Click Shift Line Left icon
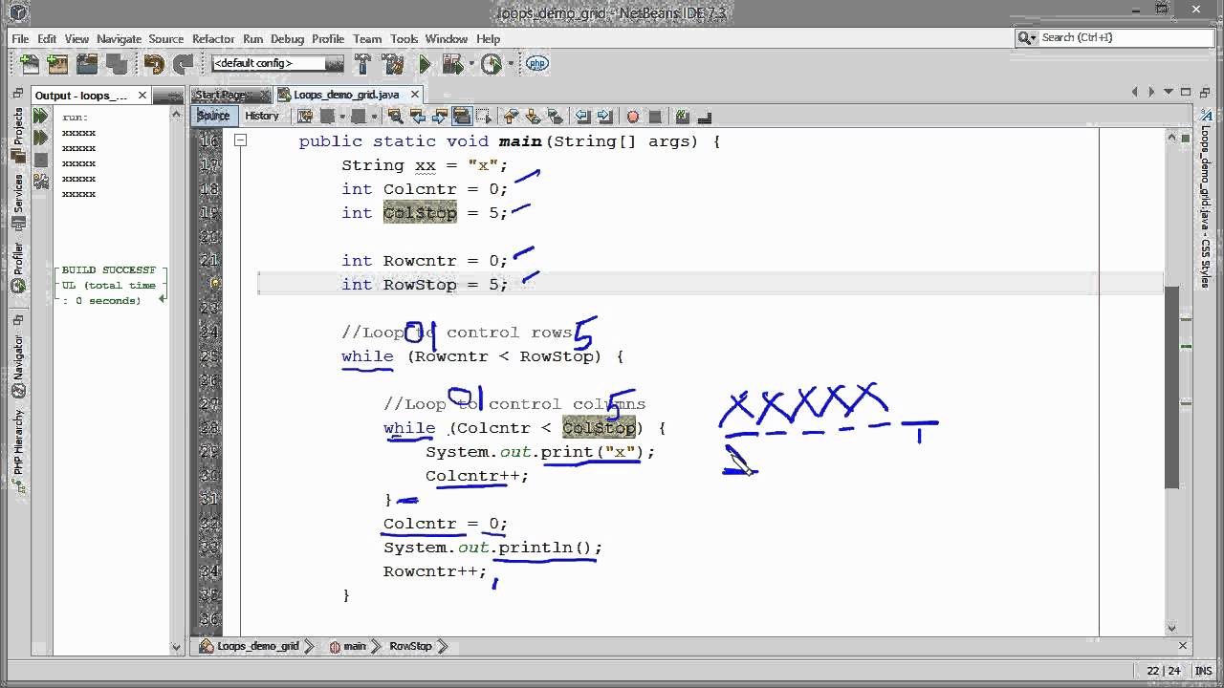 click(582, 117)
